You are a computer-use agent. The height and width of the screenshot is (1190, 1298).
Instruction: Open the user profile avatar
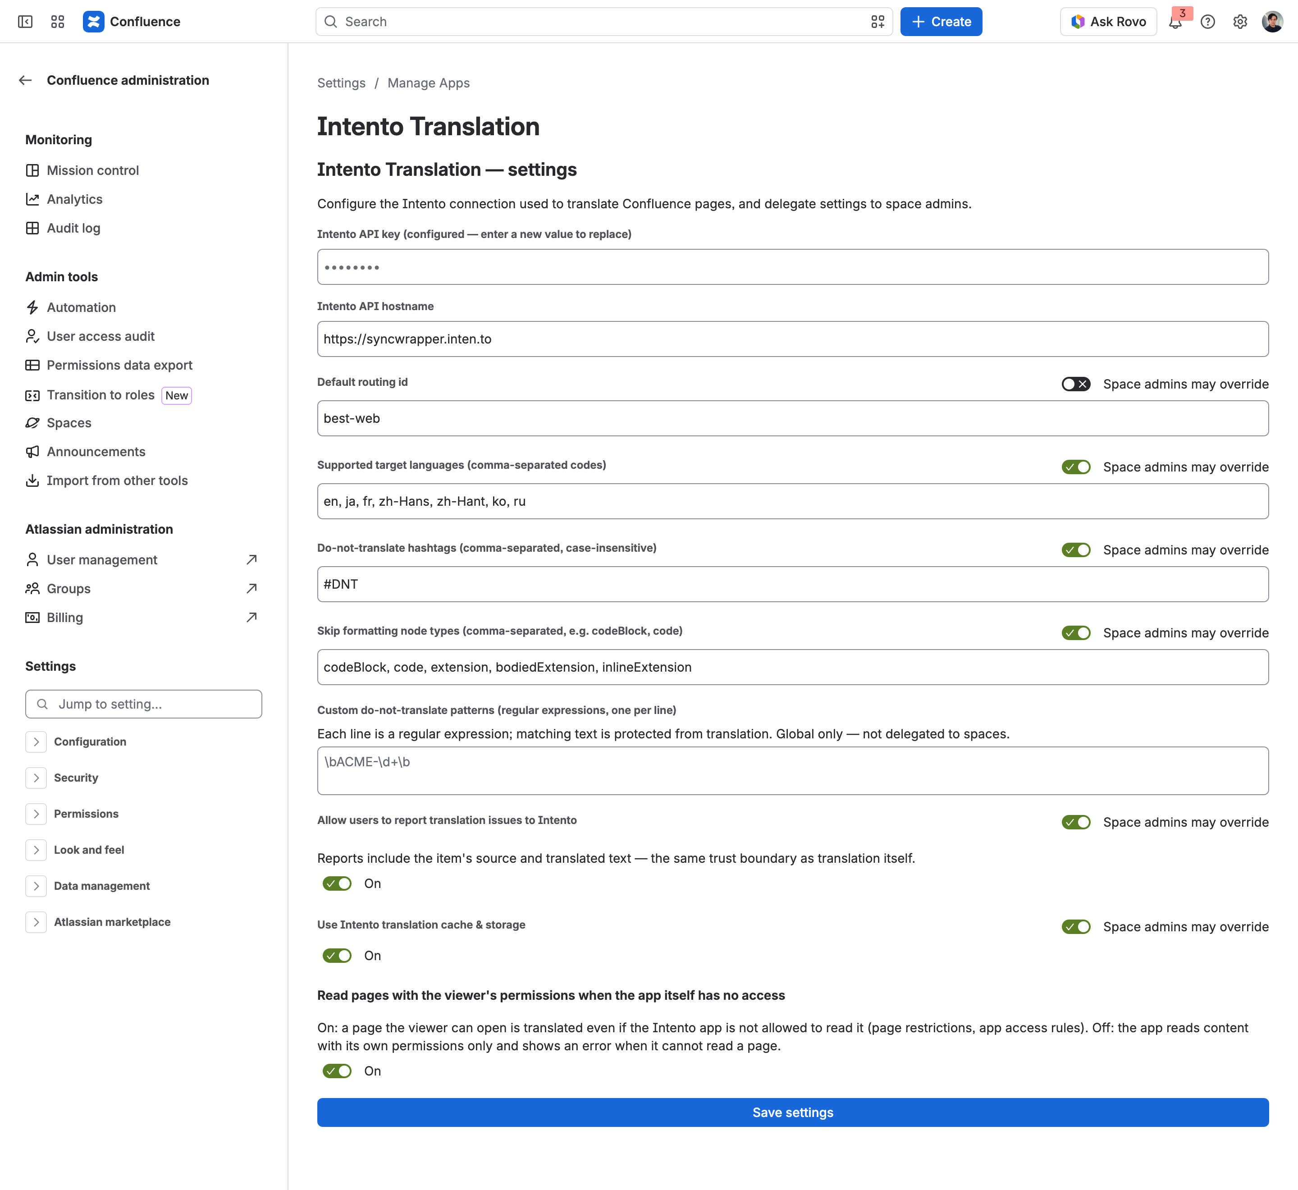[x=1272, y=22]
